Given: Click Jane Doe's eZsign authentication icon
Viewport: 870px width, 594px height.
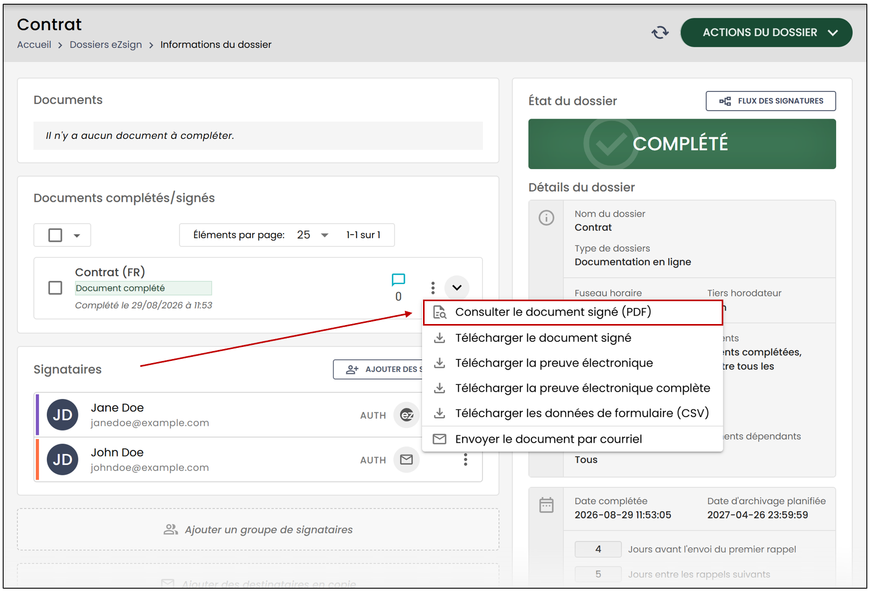Looking at the screenshot, I should point(406,415).
